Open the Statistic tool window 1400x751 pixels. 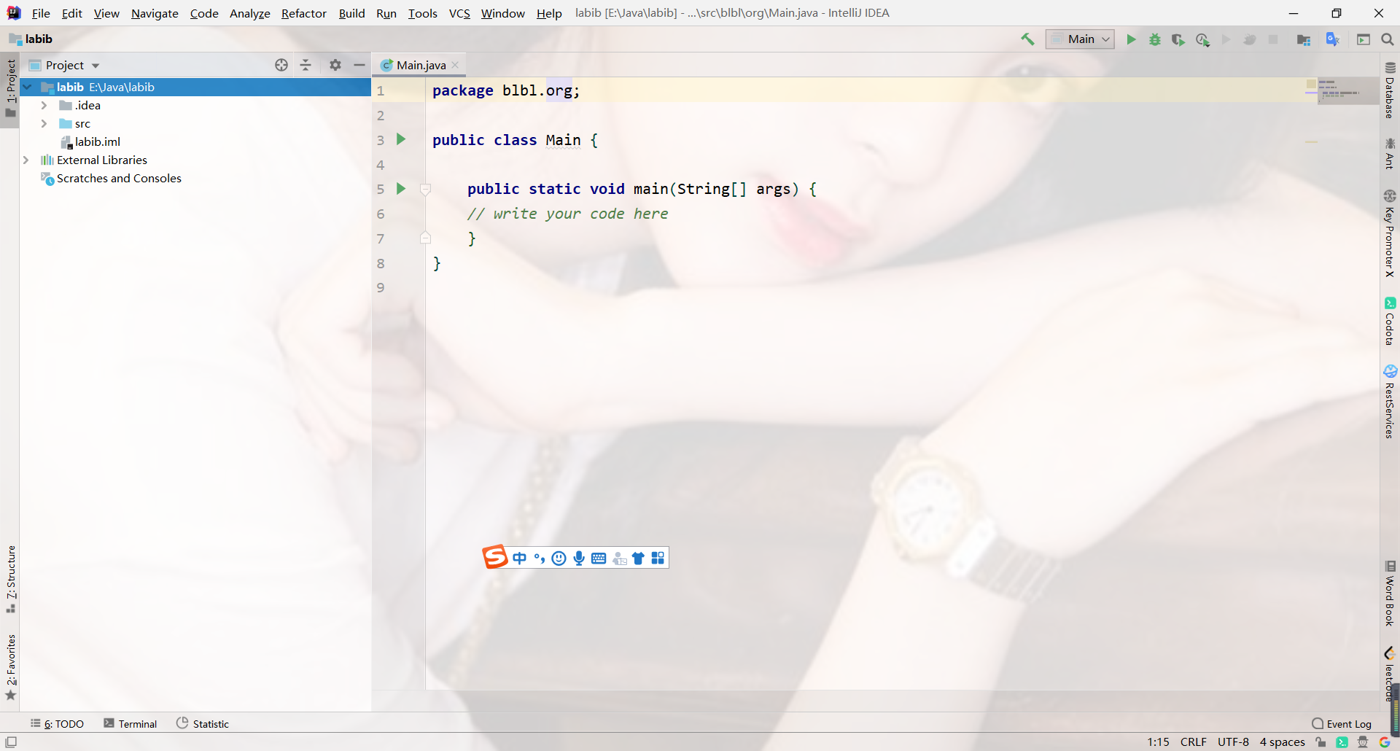tap(203, 724)
